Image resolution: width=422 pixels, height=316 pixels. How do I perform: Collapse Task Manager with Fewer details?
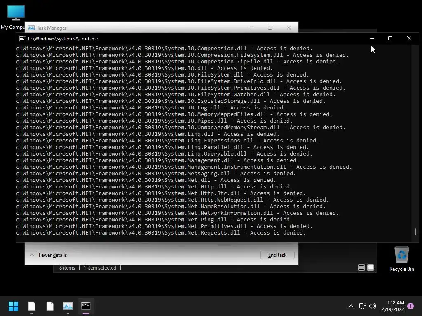point(48,255)
